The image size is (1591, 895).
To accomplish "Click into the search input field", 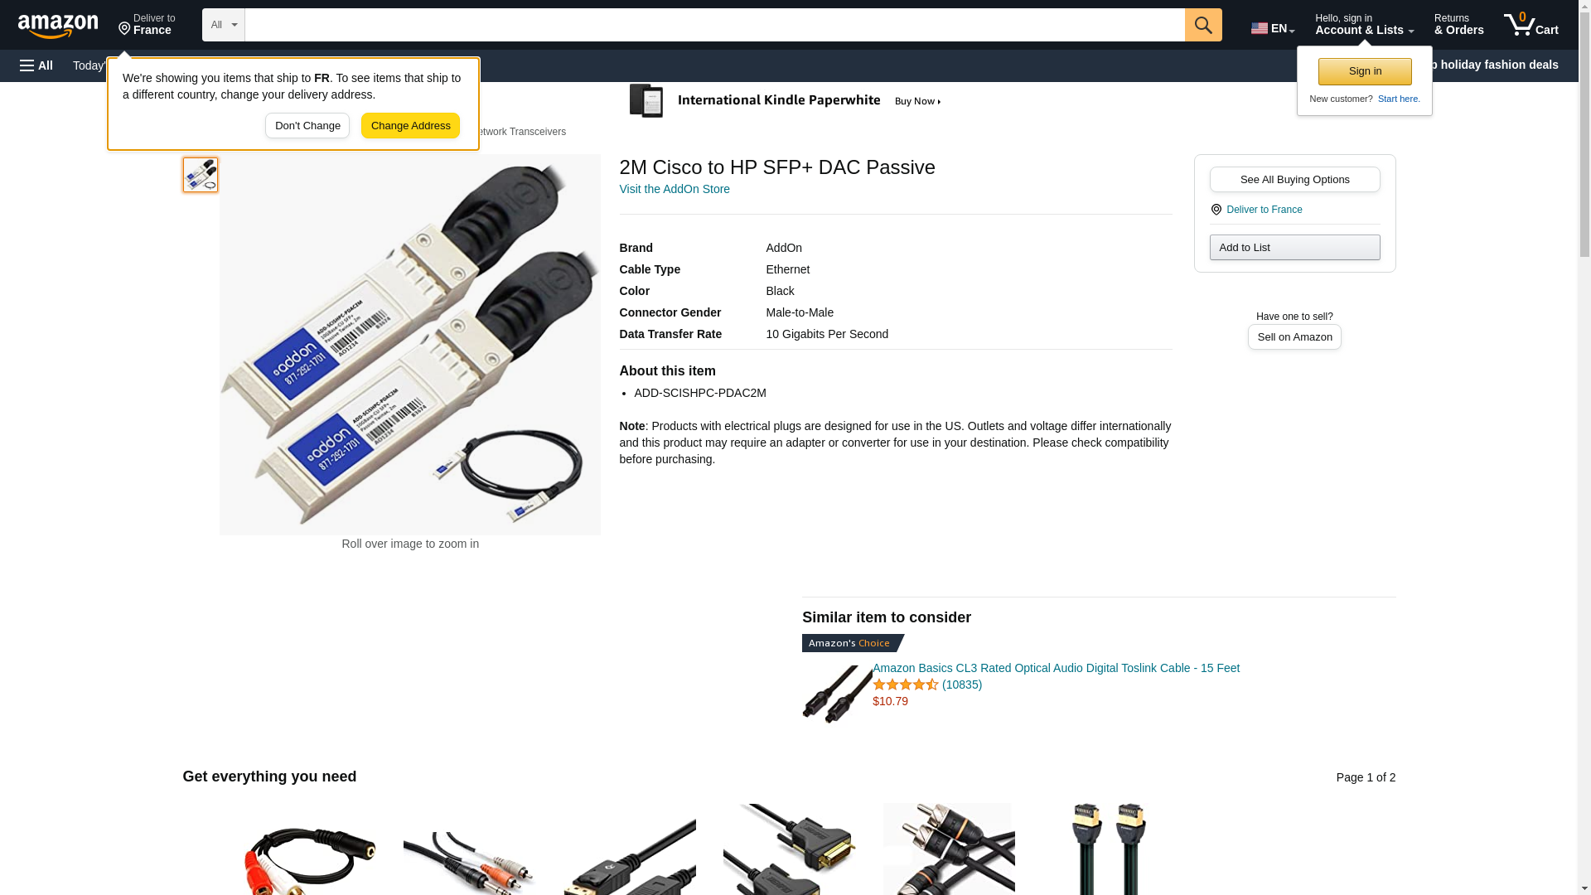I will tap(714, 25).
